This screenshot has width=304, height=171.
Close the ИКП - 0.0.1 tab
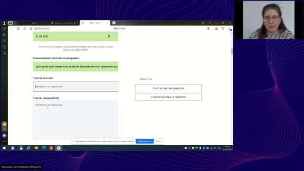pyautogui.click(x=108, y=23)
